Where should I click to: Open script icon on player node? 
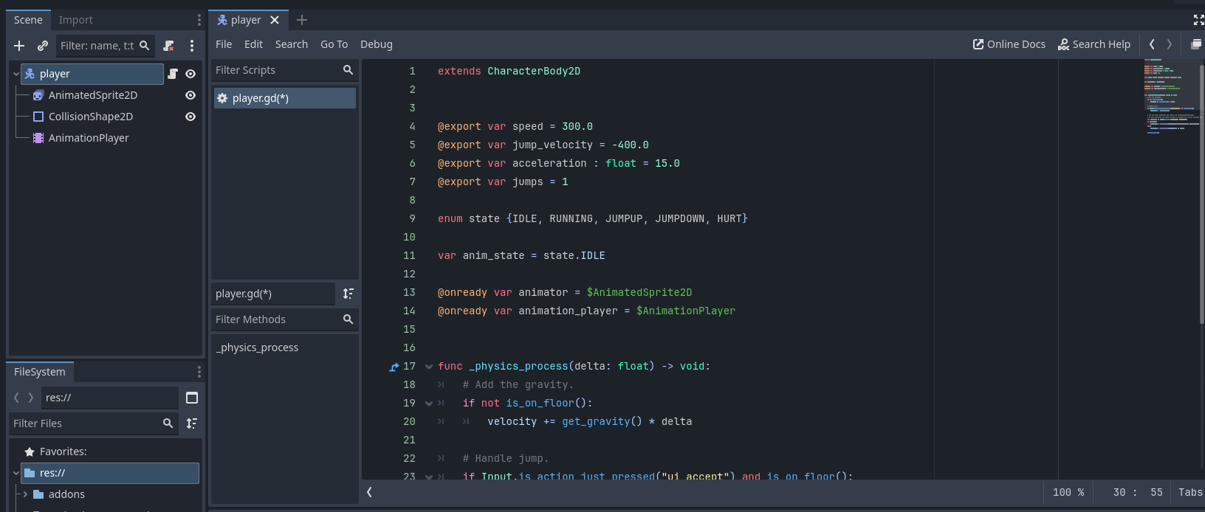coord(173,74)
